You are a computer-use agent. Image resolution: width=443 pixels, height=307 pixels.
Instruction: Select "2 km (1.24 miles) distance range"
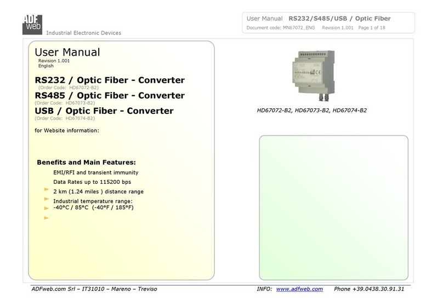coord(98,192)
